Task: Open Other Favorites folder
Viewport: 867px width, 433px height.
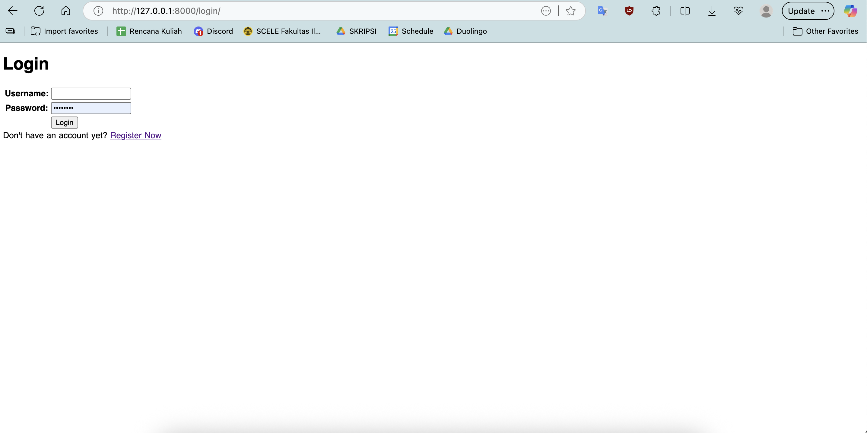Action: [825, 31]
